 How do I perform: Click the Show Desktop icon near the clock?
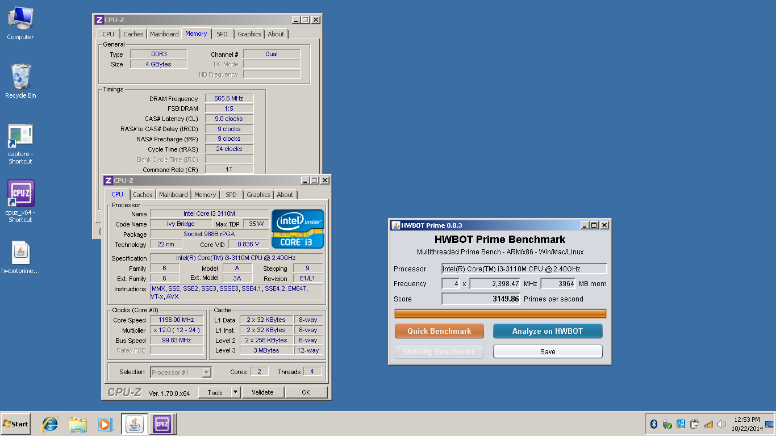point(769,424)
